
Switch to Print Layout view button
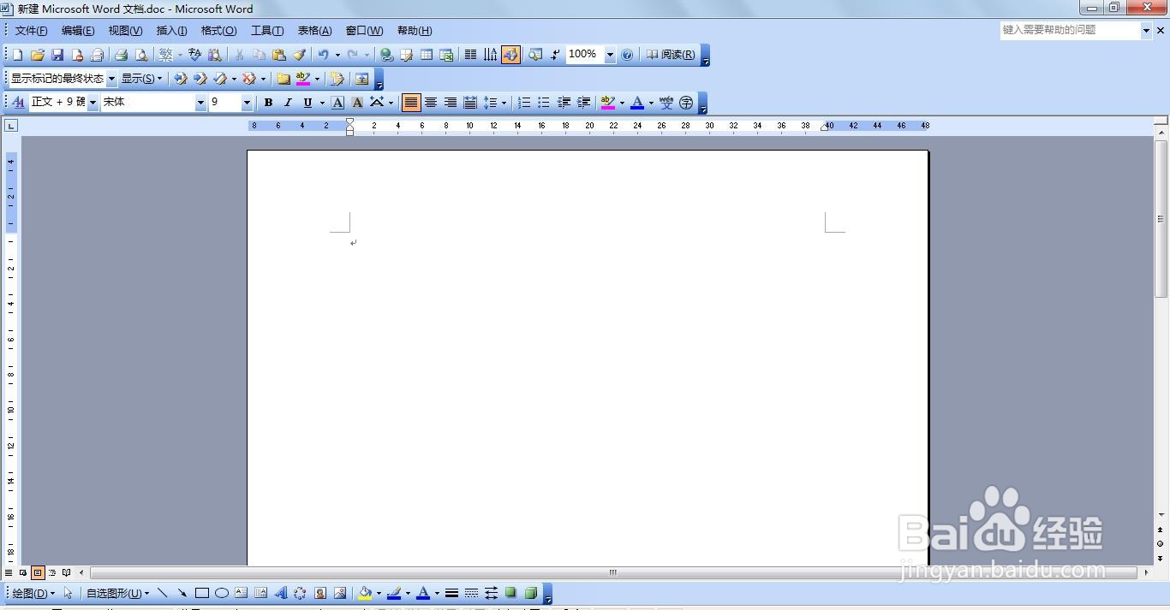coord(38,572)
